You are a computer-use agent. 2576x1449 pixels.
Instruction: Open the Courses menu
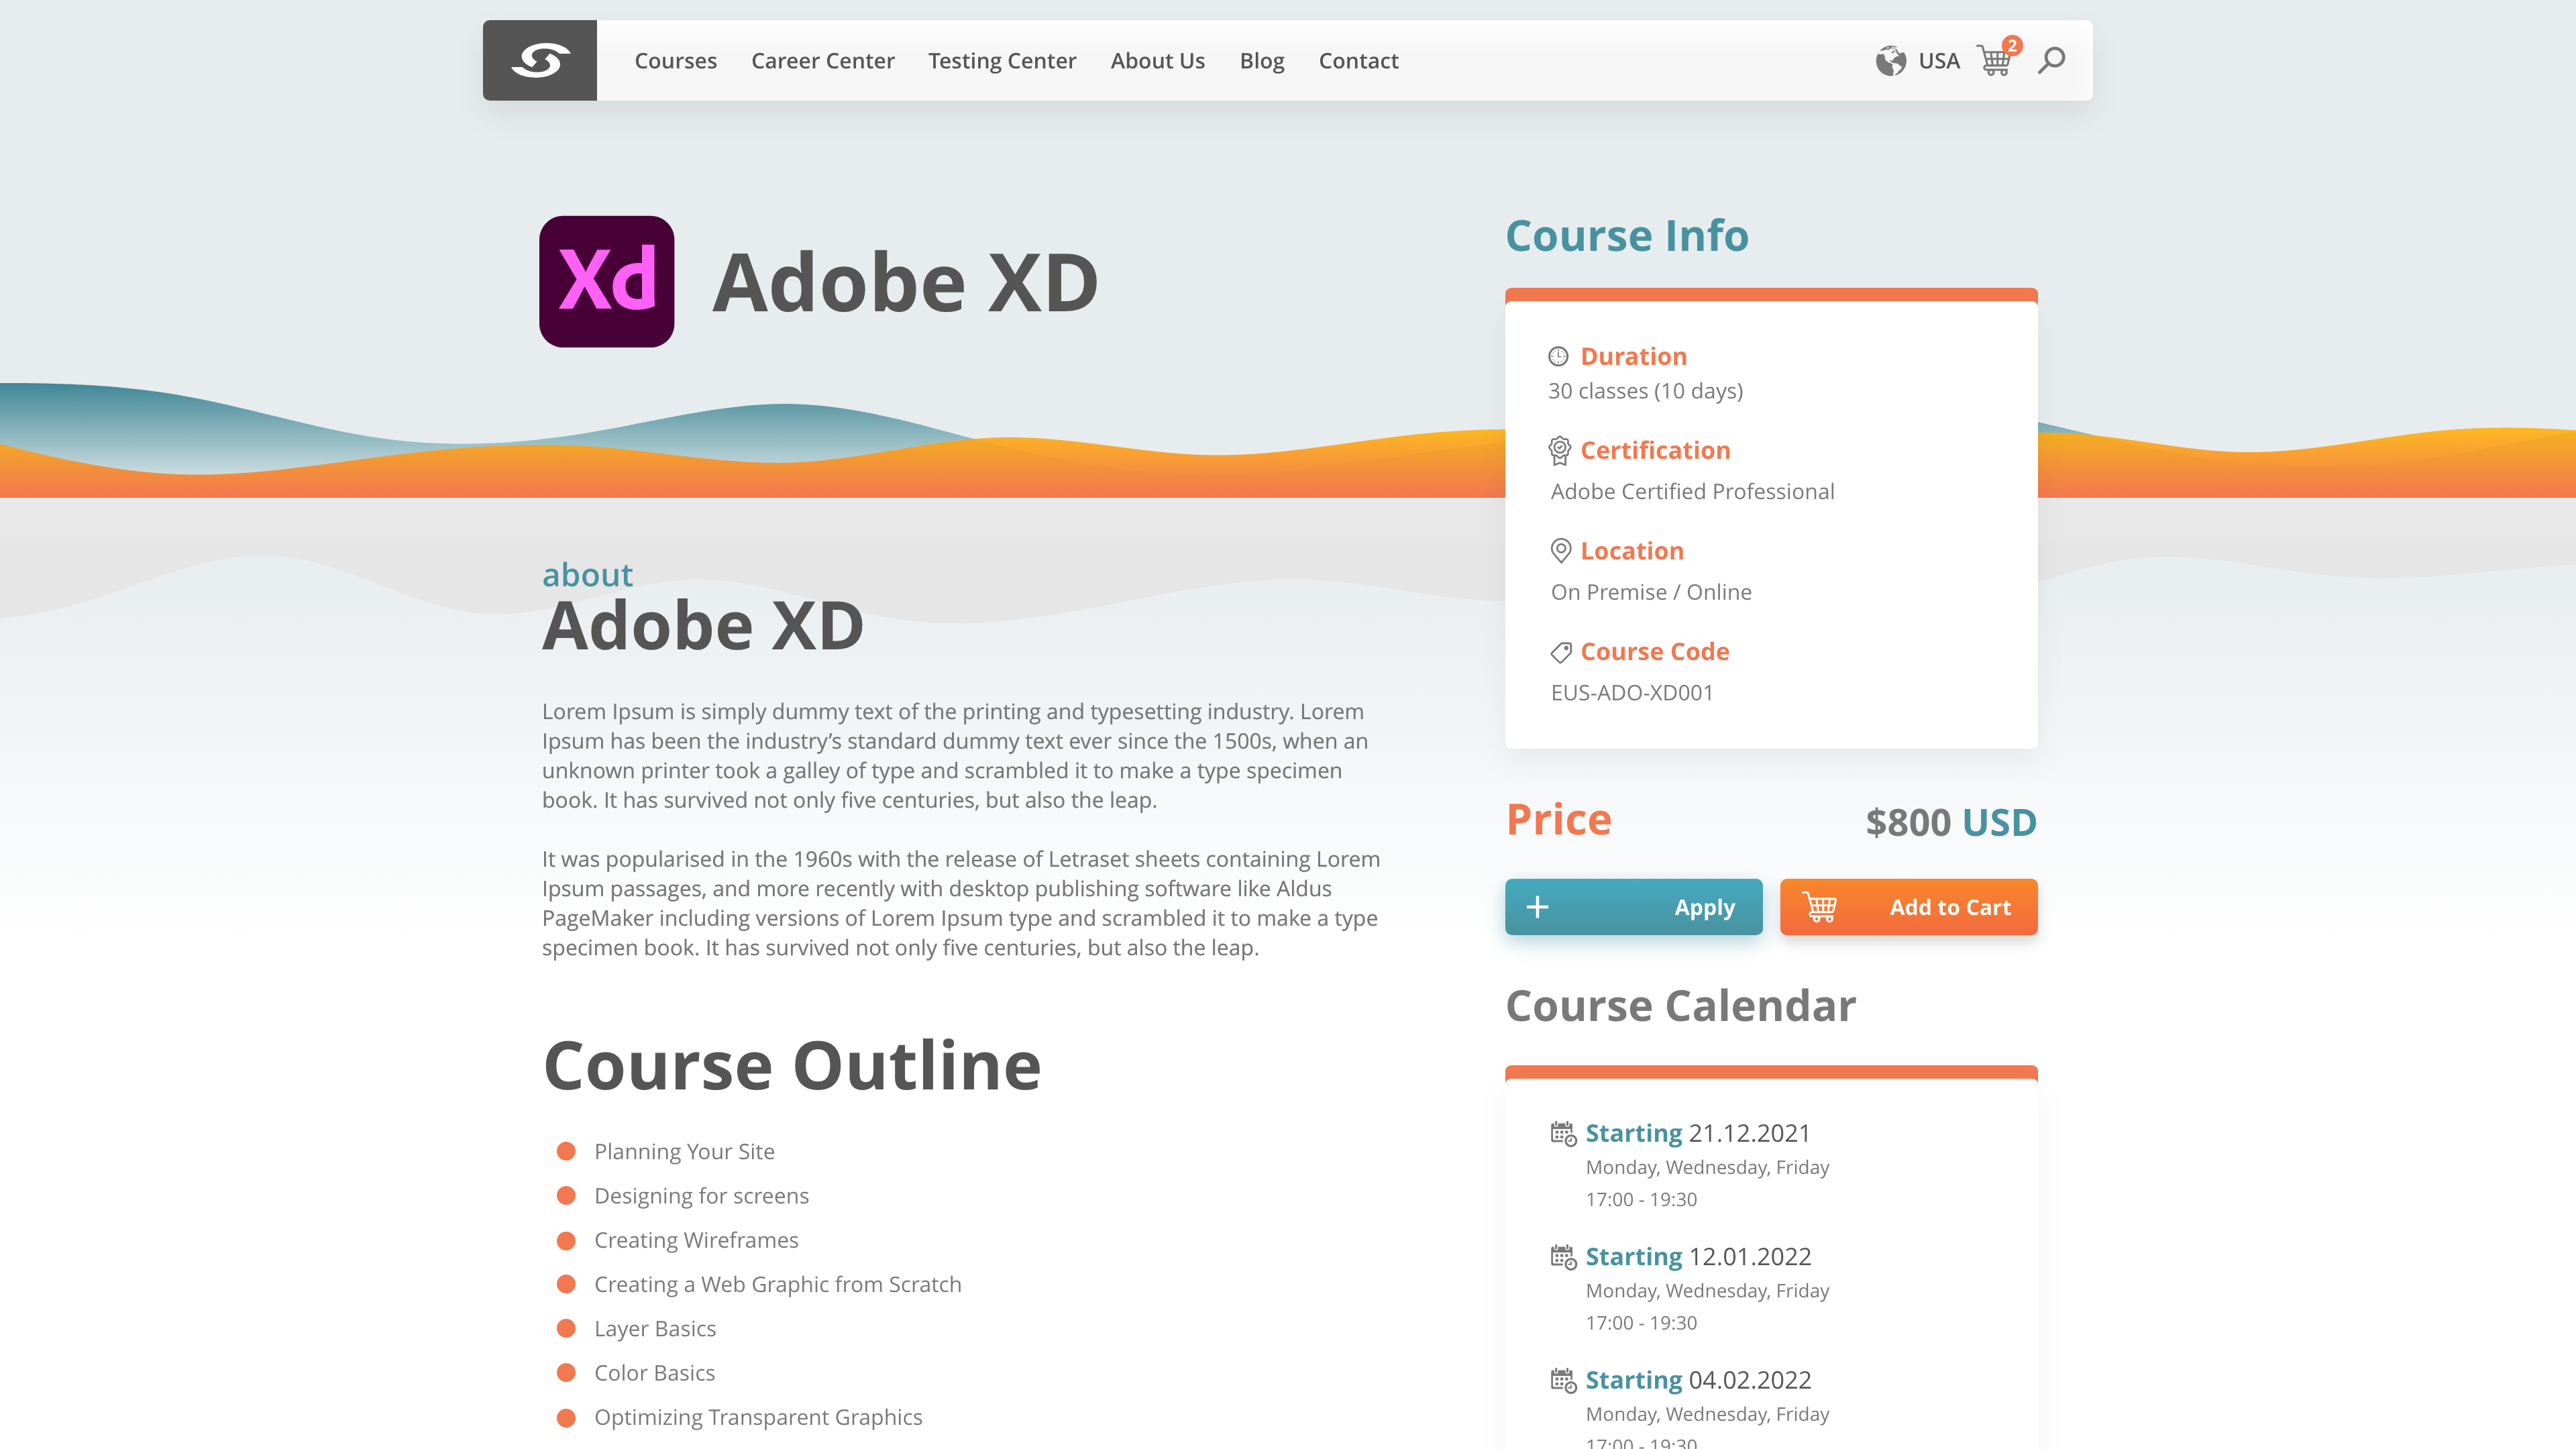click(675, 61)
